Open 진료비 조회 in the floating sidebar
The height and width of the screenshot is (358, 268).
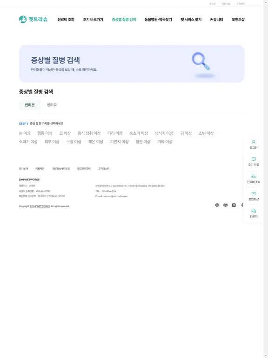point(254,179)
